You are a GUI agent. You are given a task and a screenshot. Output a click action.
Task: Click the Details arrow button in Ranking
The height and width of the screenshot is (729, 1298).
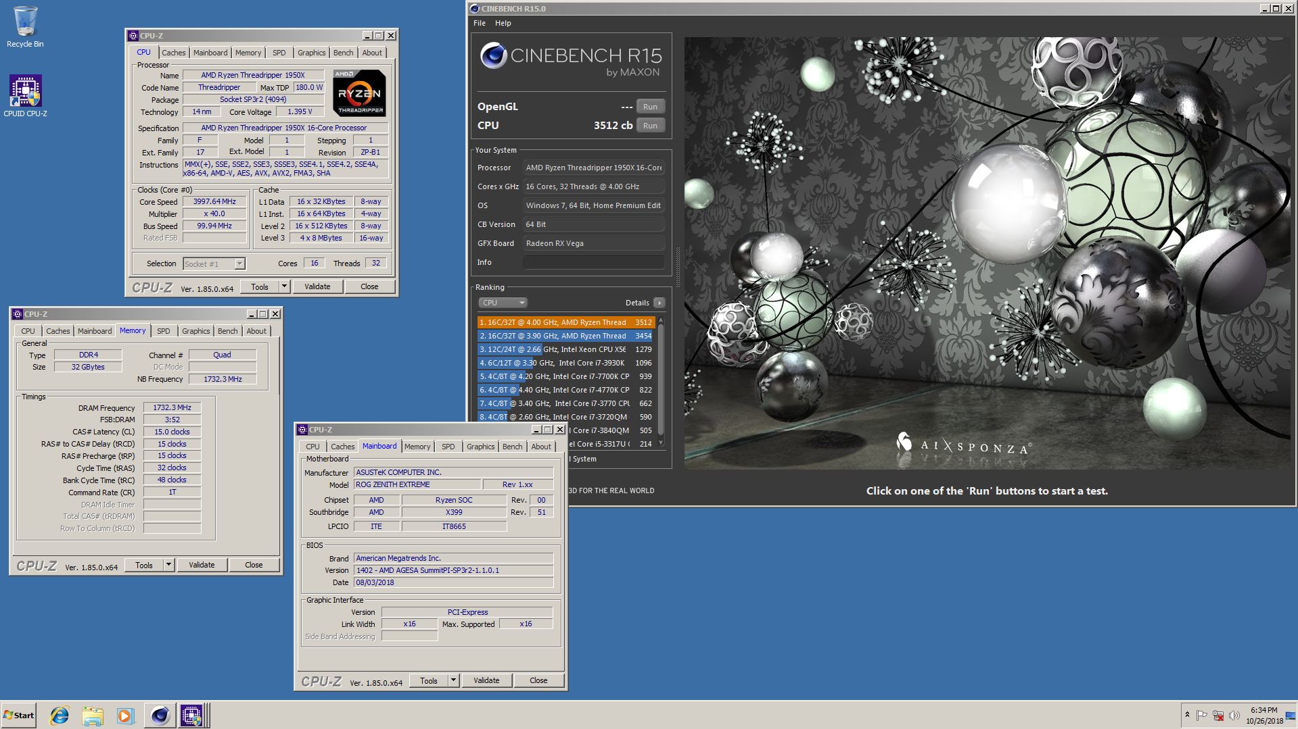(x=659, y=303)
